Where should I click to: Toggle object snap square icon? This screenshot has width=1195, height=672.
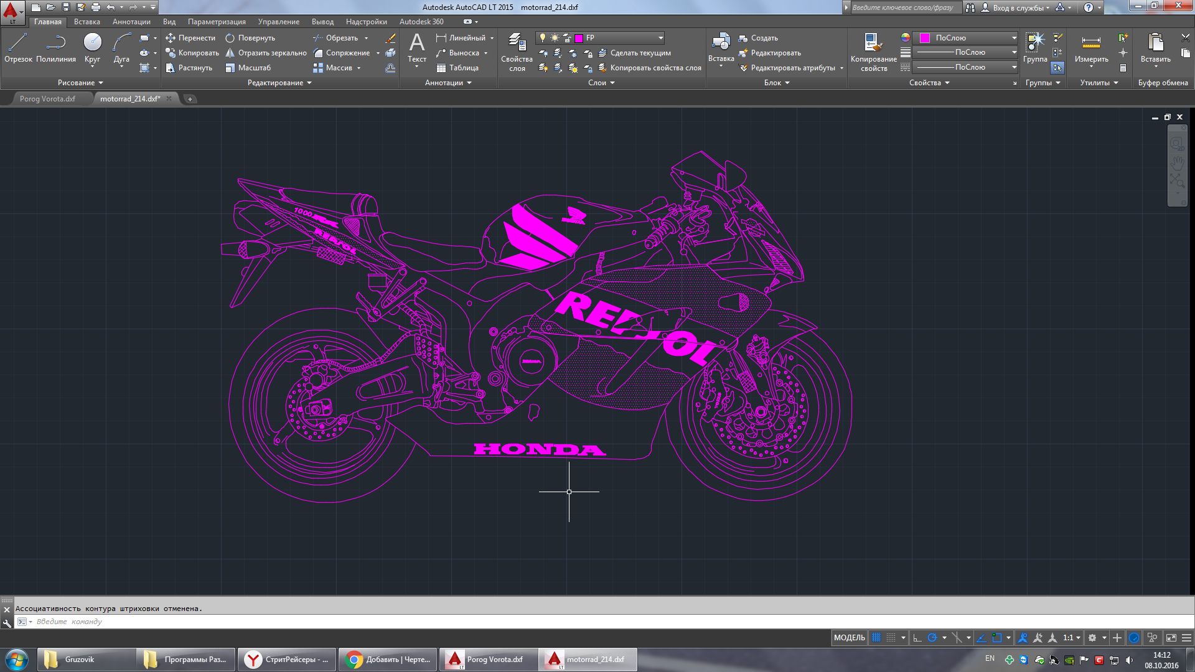point(997,638)
